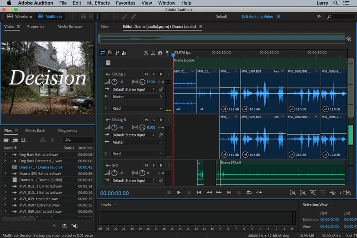Adjust SFX track pan knob
Screen dimensions: 357x238
coord(142,173)
